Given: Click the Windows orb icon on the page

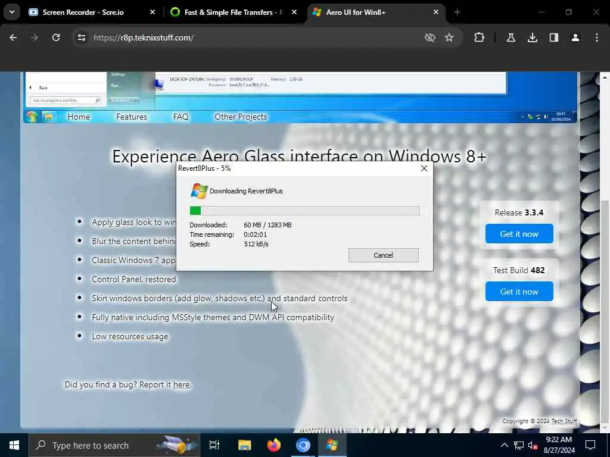Looking at the screenshot, I should (x=32, y=117).
